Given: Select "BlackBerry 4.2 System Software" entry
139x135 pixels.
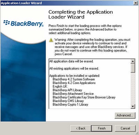Looking at the screenshot, I should tap(74, 79).
